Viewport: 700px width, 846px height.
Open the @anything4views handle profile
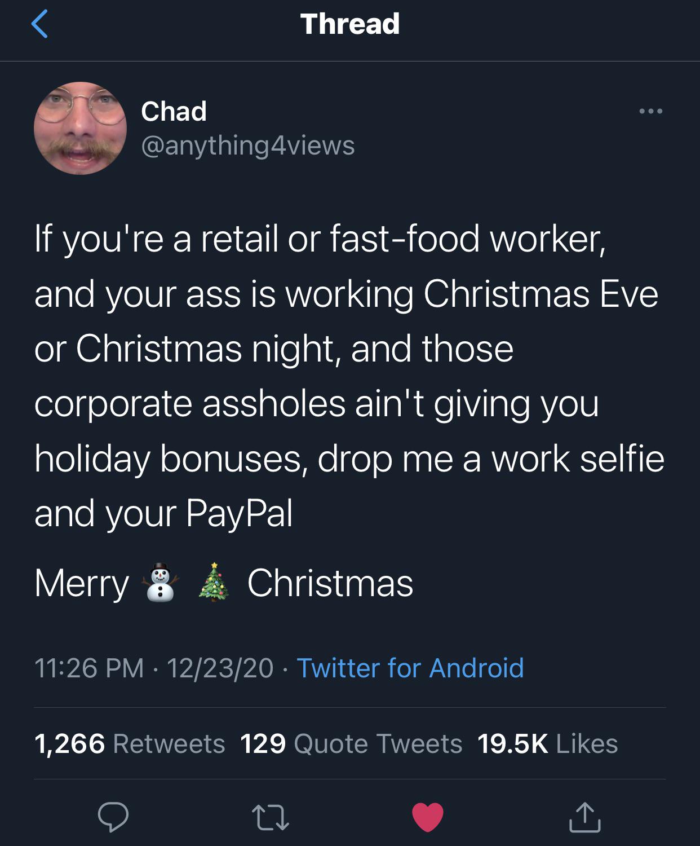[x=248, y=146]
